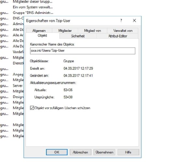Open help via the Hilfe button
The height and width of the screenshot is (167, 182).
[128, 152]
